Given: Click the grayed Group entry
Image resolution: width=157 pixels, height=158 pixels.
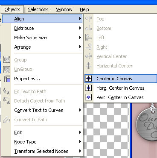Looking at the screenshot, I should 42,60.
